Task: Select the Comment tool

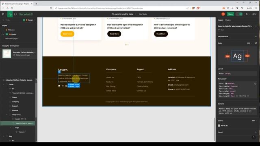Action: click(15, 14)
